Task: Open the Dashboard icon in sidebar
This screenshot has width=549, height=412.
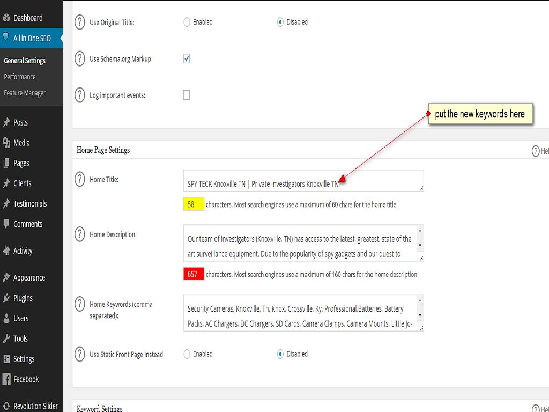Action: tap(6, 18)
